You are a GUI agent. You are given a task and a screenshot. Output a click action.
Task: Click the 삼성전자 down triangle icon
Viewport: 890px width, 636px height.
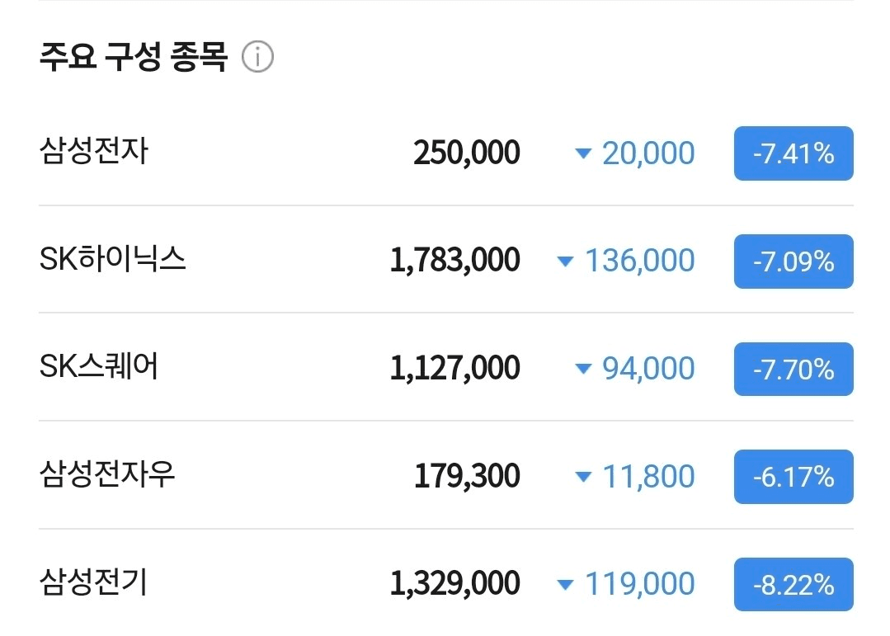click(583, 153)
